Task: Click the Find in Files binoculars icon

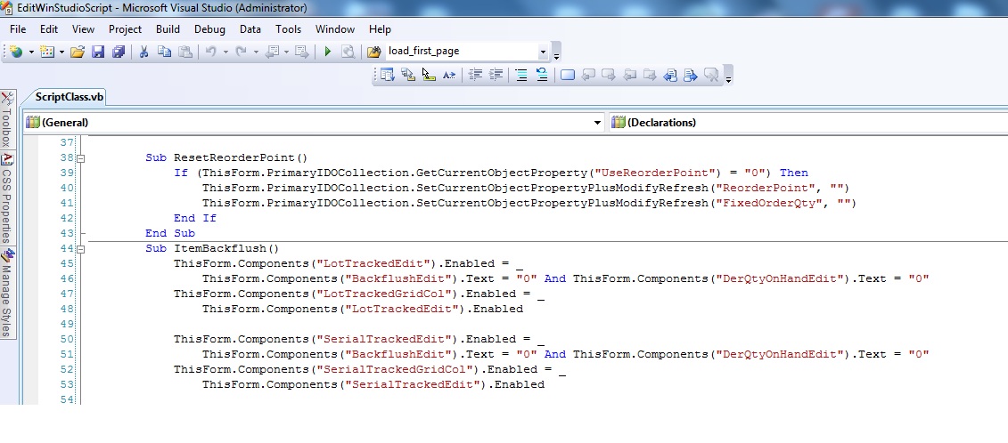Action: tap(374, 52)
